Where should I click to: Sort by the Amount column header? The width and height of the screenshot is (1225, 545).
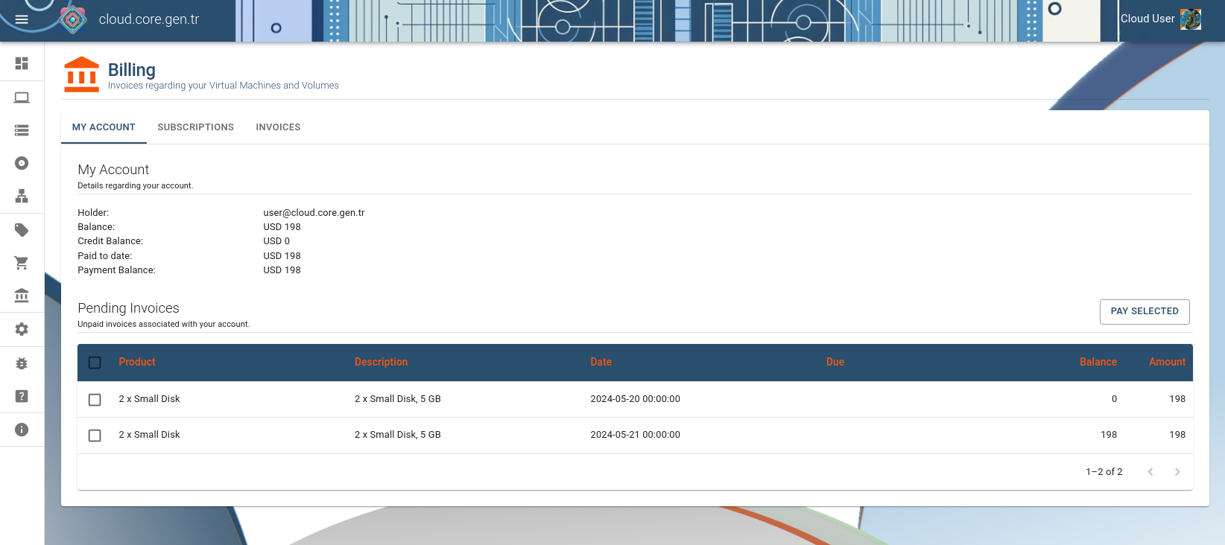tap(1167, 362)
